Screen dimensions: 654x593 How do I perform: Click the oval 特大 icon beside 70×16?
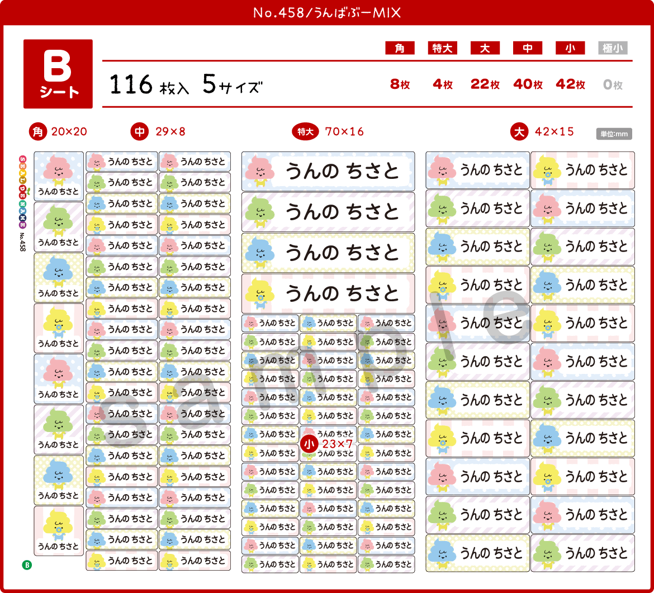pyautogui.click(x=305, y=132)
